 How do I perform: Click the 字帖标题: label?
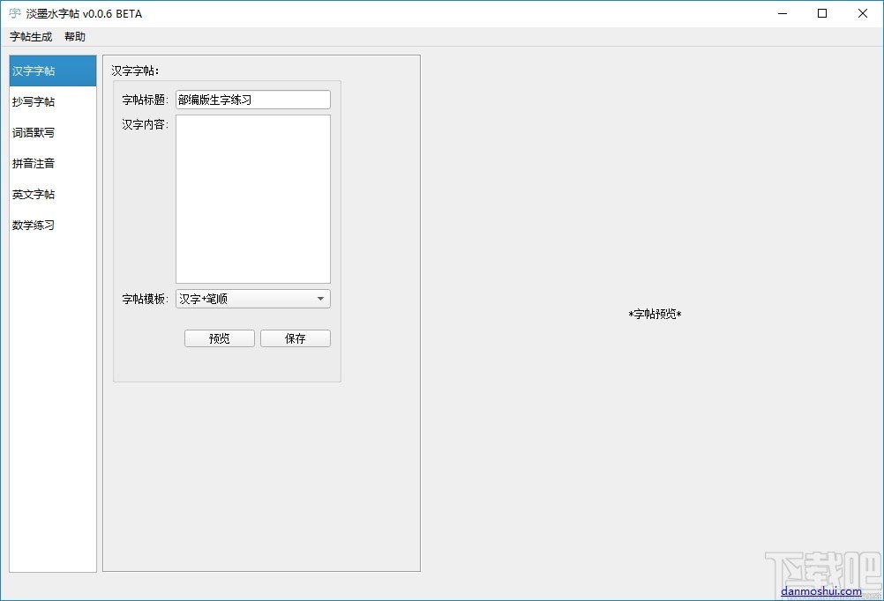[146, 100]
